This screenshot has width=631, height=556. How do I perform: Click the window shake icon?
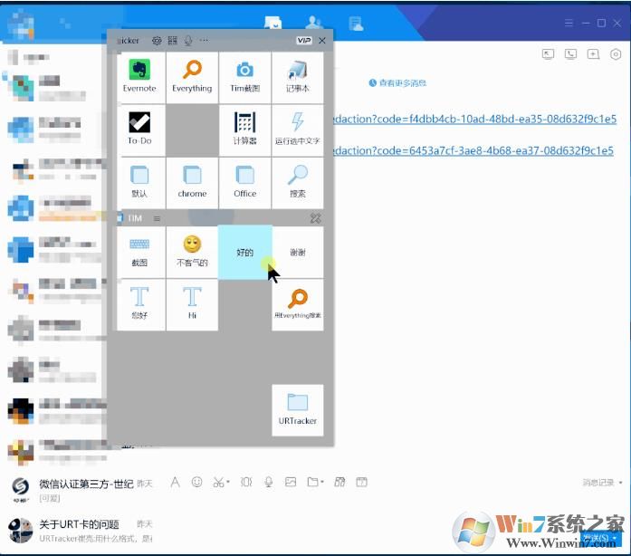click(x=246, y=482)
